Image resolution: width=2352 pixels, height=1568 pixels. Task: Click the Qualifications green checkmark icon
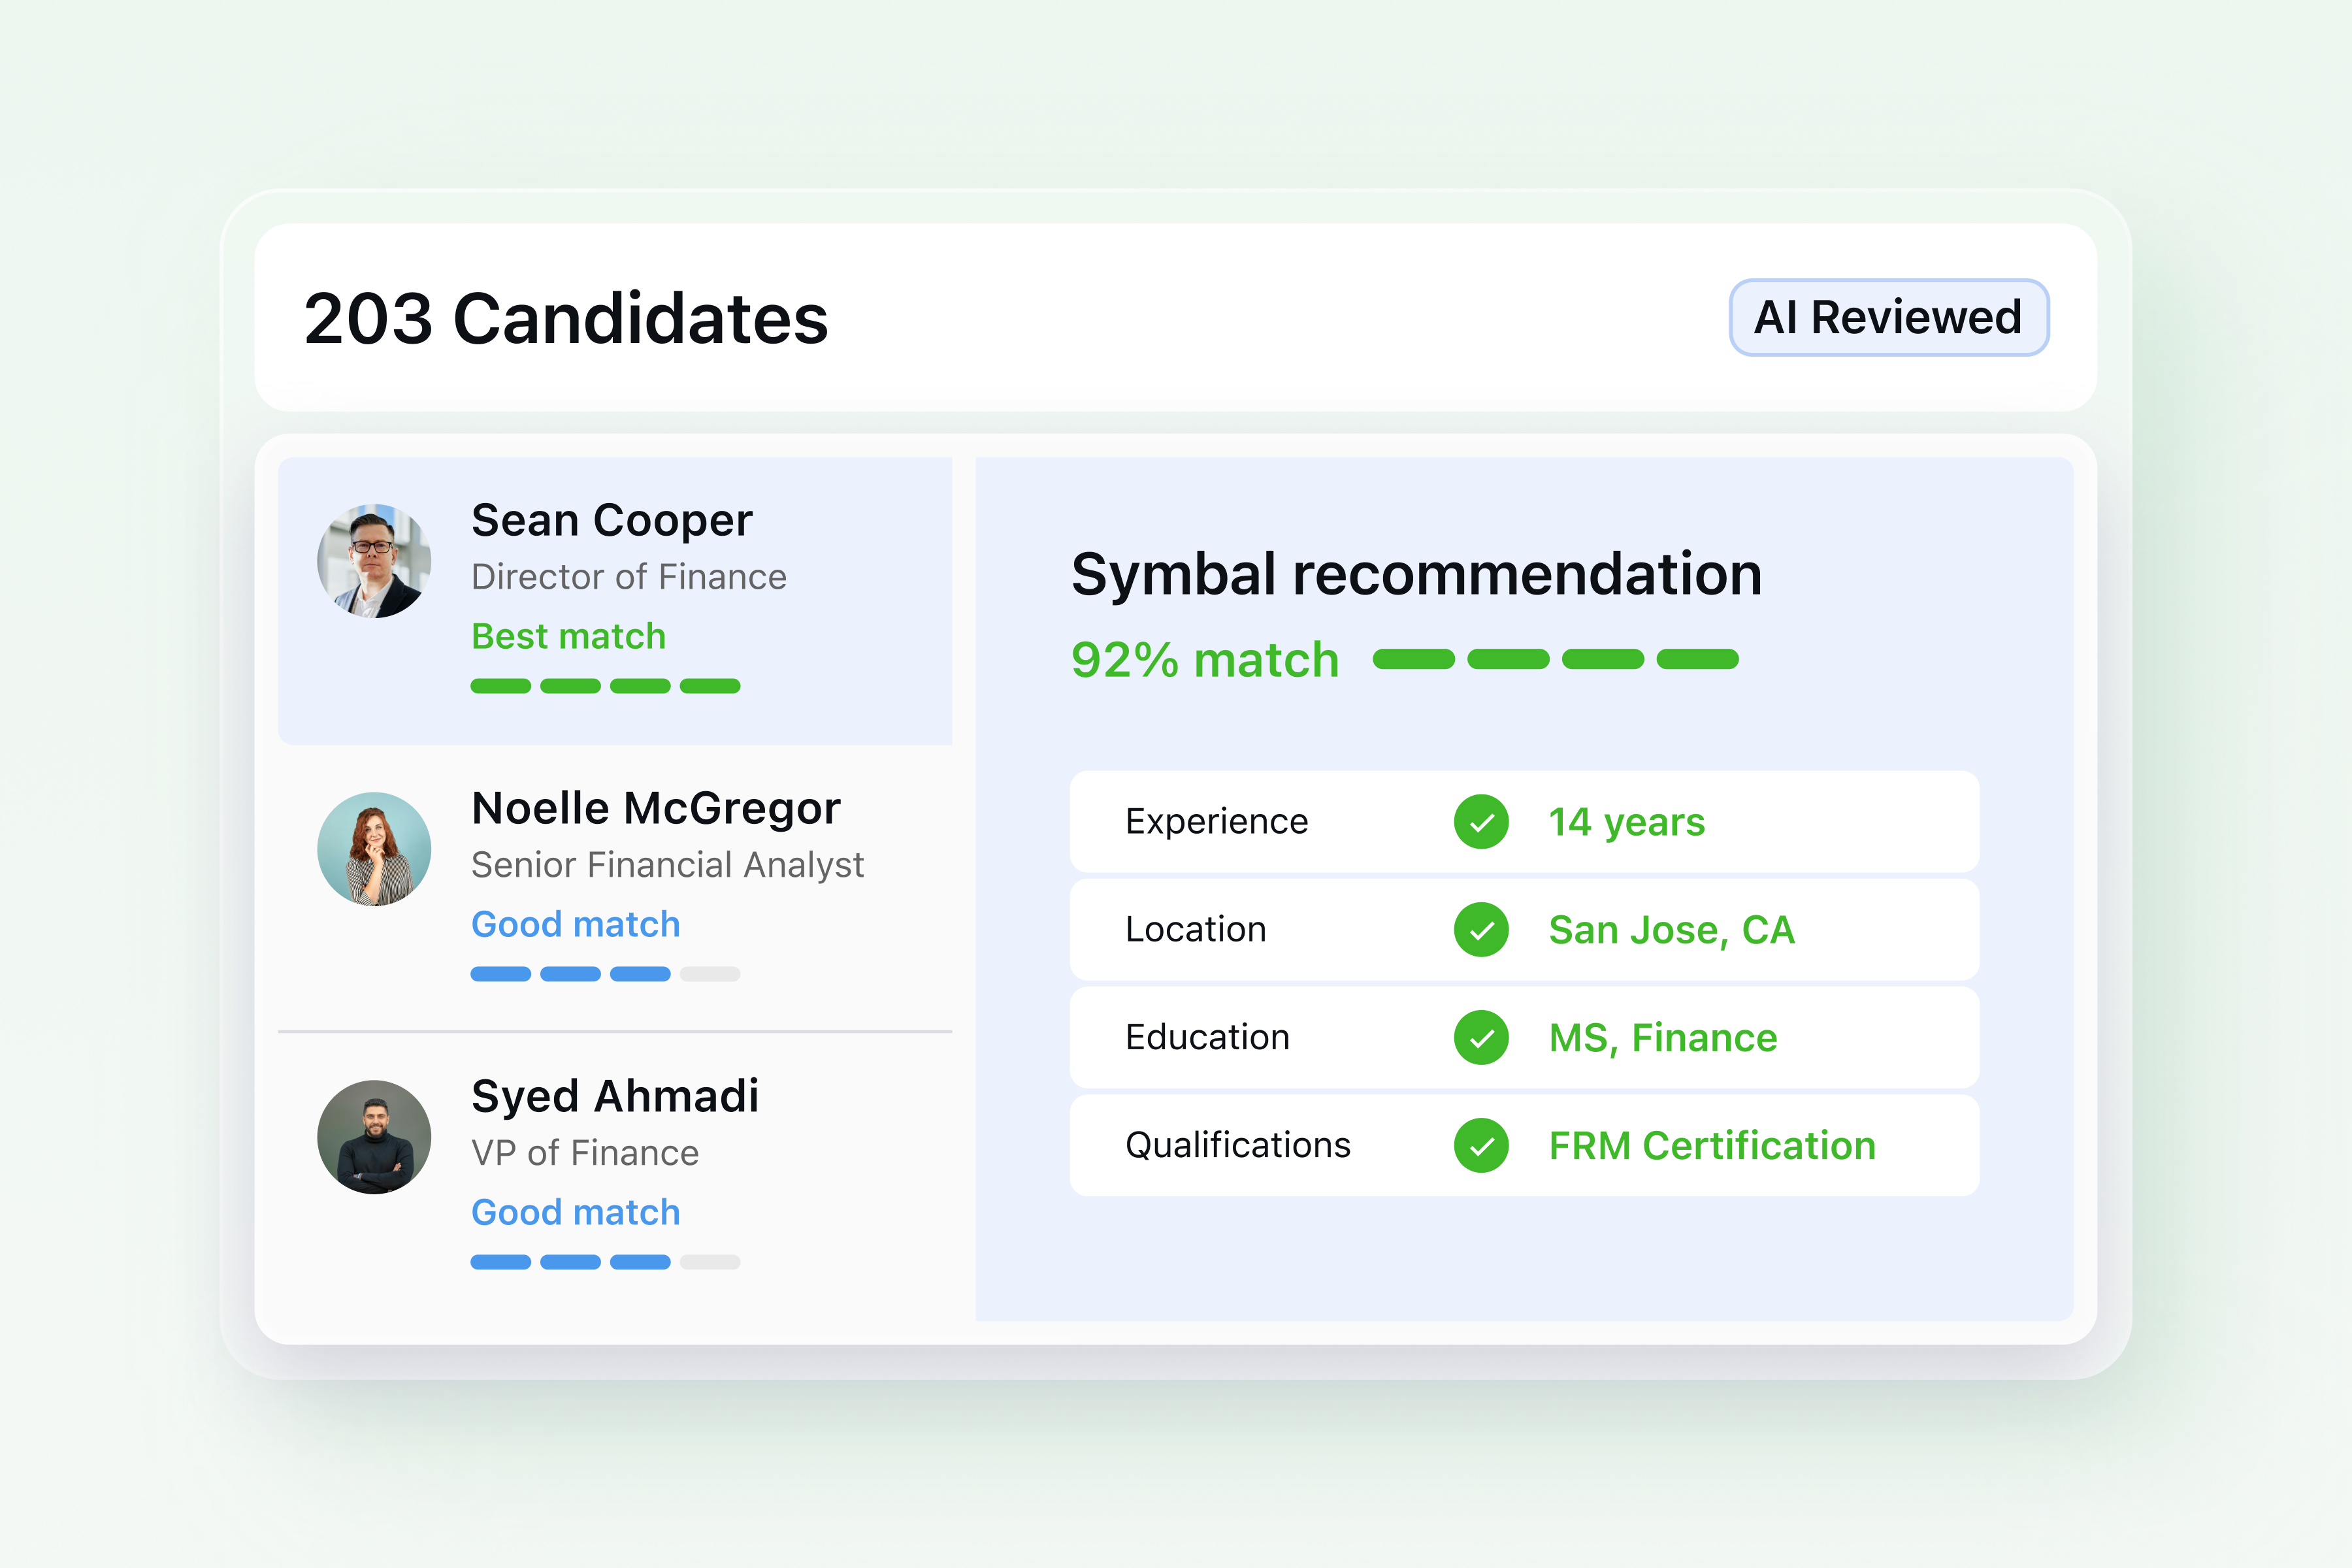[1481, 1146]
